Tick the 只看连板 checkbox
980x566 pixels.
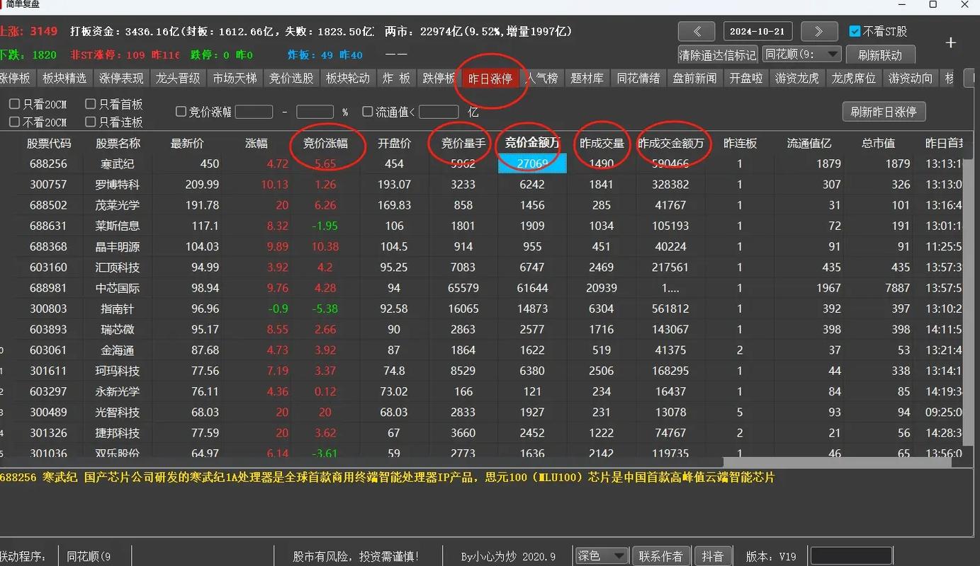pos(91,122)
